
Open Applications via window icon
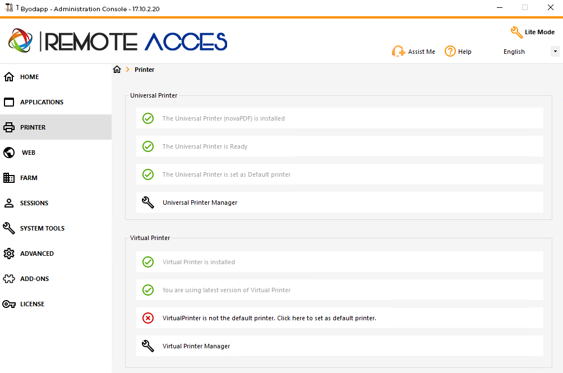[9, 102]
